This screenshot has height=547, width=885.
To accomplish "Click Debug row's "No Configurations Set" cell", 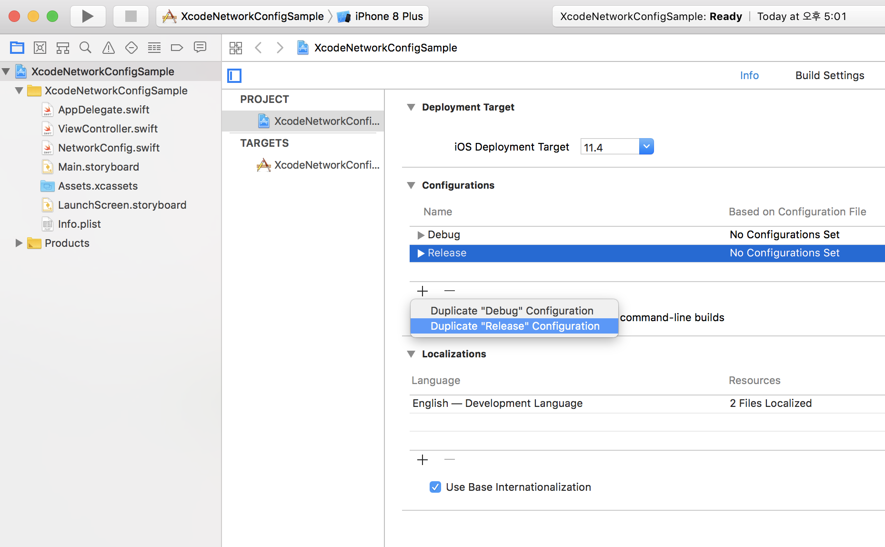I will coord(784,234).
